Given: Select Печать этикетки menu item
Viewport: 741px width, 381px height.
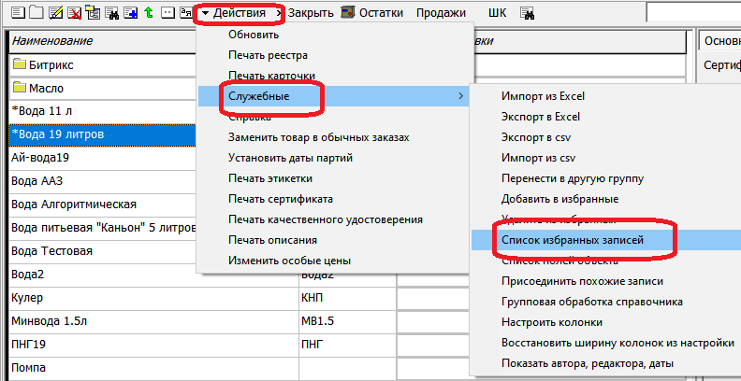Looking at the screenshot, I should point(269,178).
